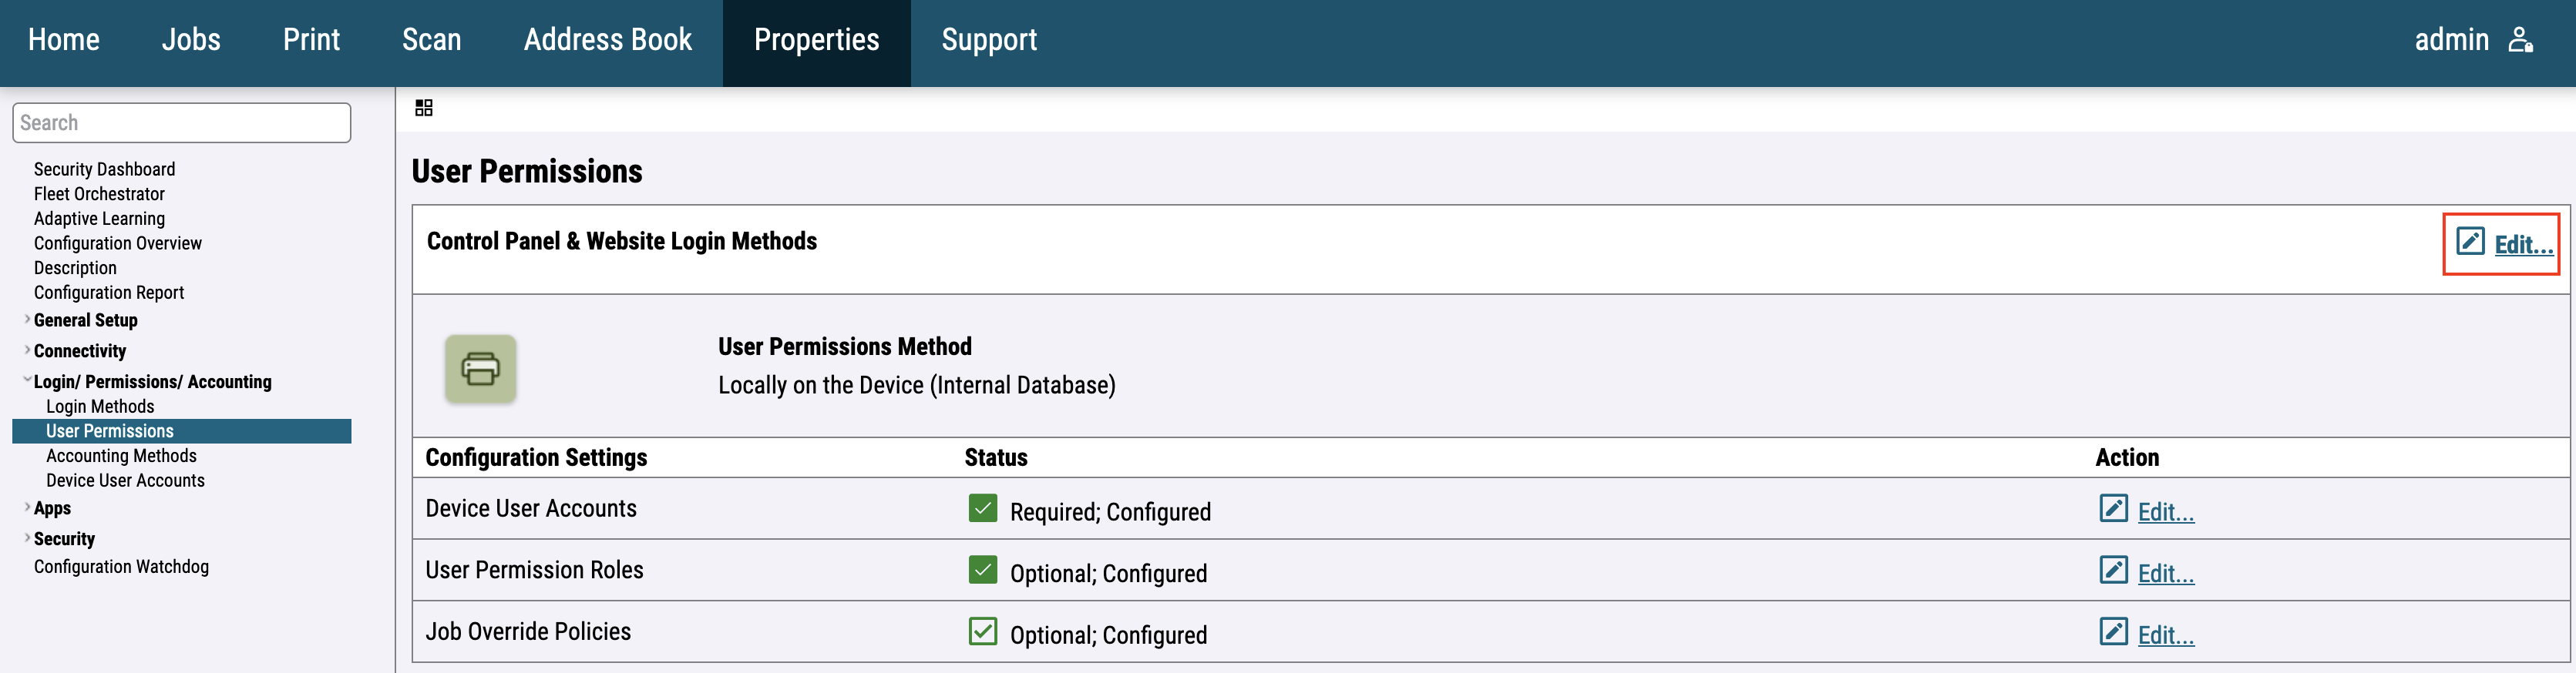2576x673 pixels.
Task: Collapse Login/ Permissions/ Accounting section
Action: click(27, 380)
